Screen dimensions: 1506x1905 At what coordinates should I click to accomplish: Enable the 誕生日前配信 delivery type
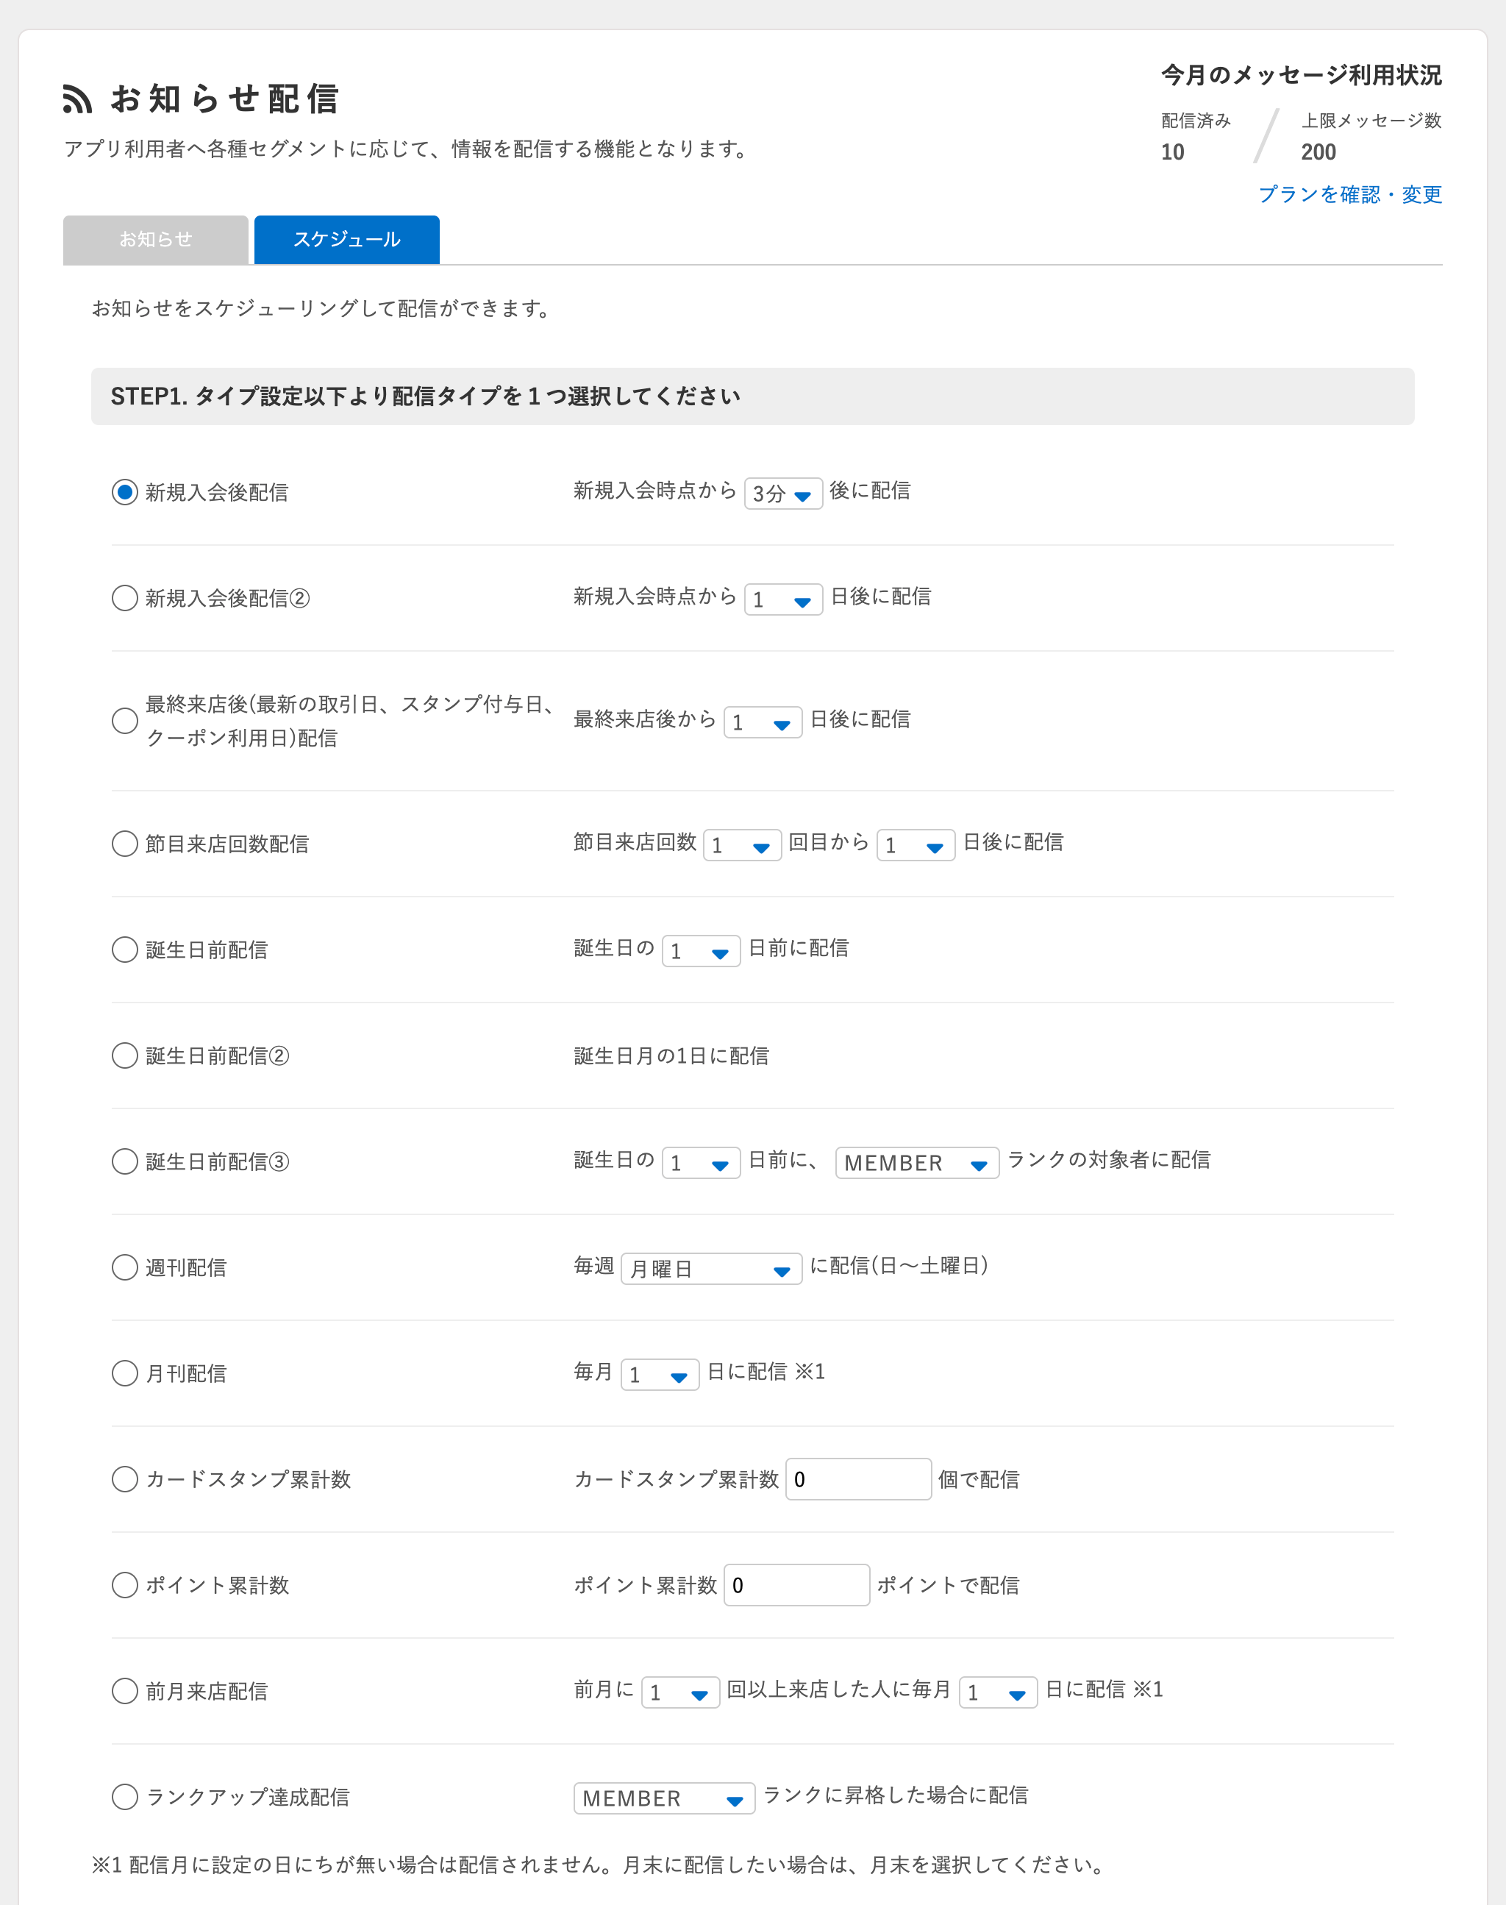(124, 950)
